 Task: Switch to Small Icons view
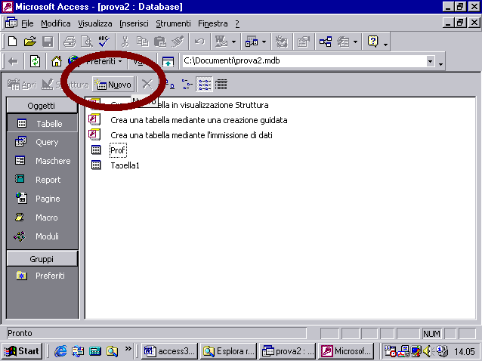click(187, 84)
